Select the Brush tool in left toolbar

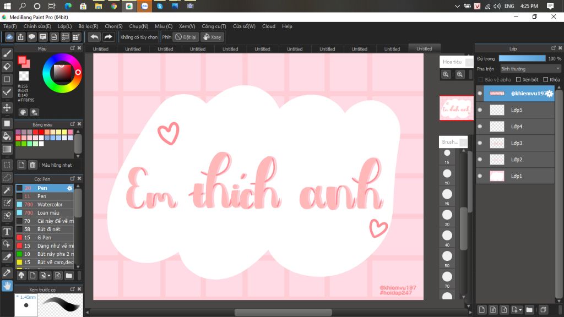pyautogui.click(x=7, y=53)
